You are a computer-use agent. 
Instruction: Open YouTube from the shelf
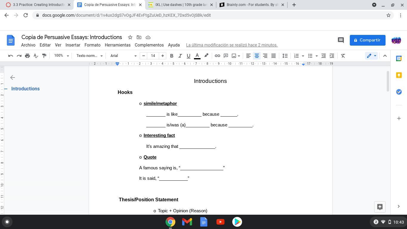(x=220, y=222)
